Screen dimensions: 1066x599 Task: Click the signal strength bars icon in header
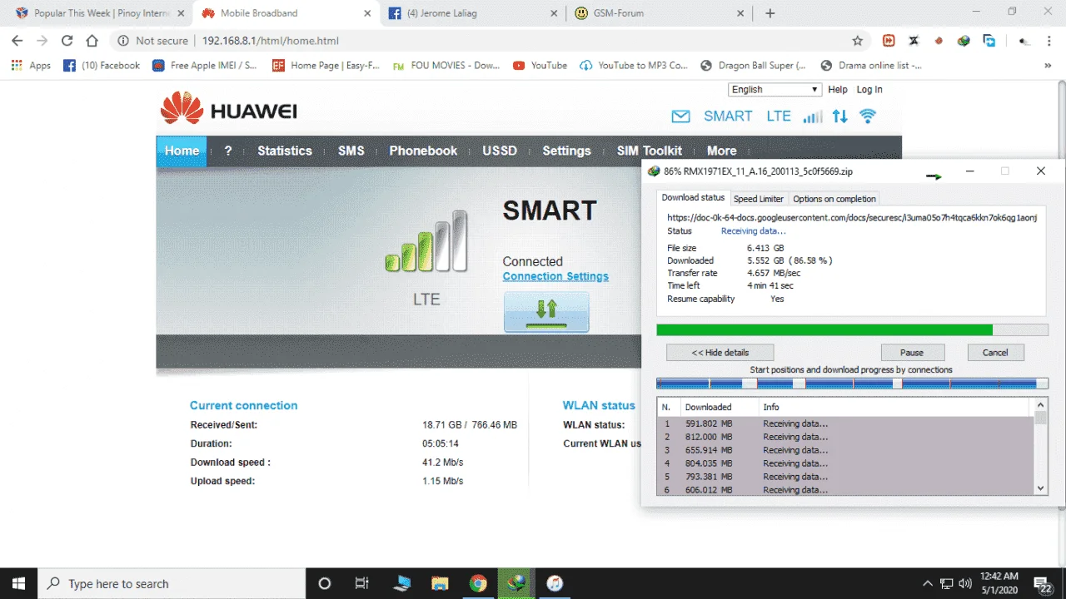click(813, 116)
